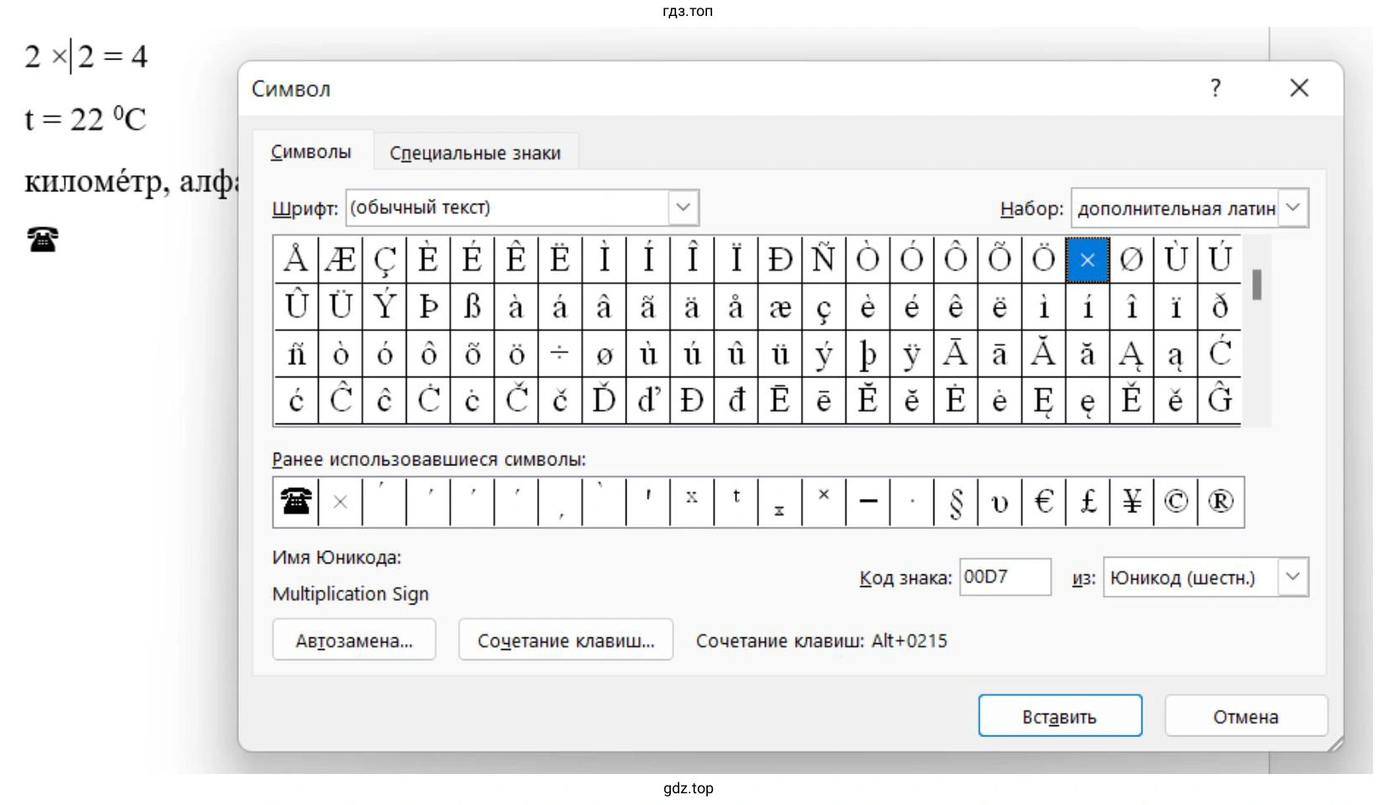Open the Символы tab
Image resolution: width=1378 pixels, height=805 pixels.
(x=311, y=152)
